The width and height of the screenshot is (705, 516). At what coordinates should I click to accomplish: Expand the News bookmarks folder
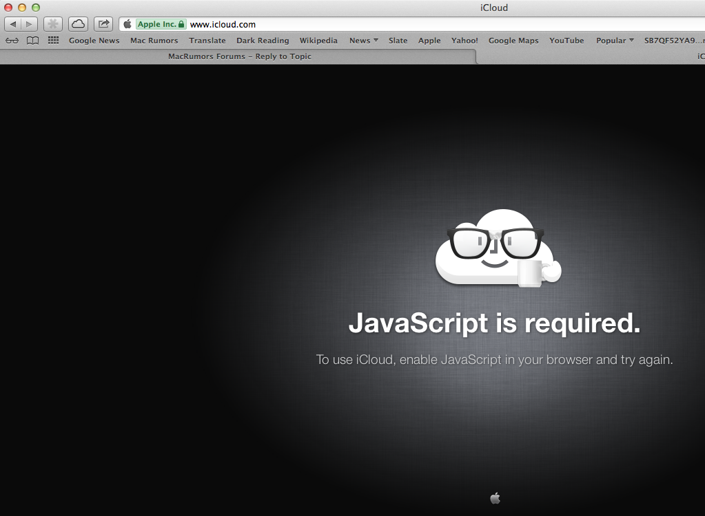[364, 41]
